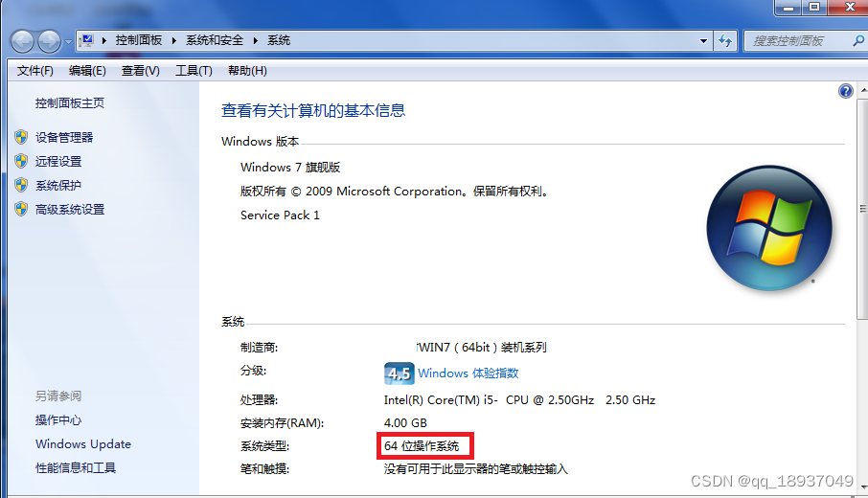Go forward with the Forward arrow button
868x498 pixels.
49,41
